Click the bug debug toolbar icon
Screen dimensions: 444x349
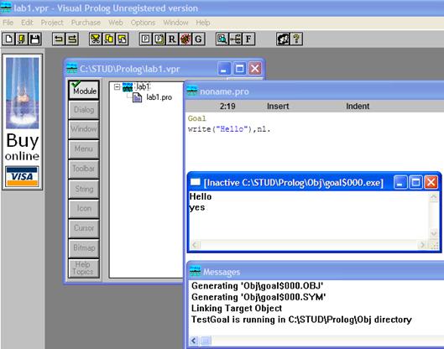tap(185, 39)
